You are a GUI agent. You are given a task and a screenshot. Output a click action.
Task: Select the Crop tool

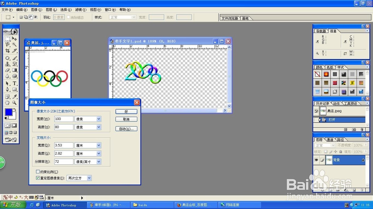tap(7, 50)
